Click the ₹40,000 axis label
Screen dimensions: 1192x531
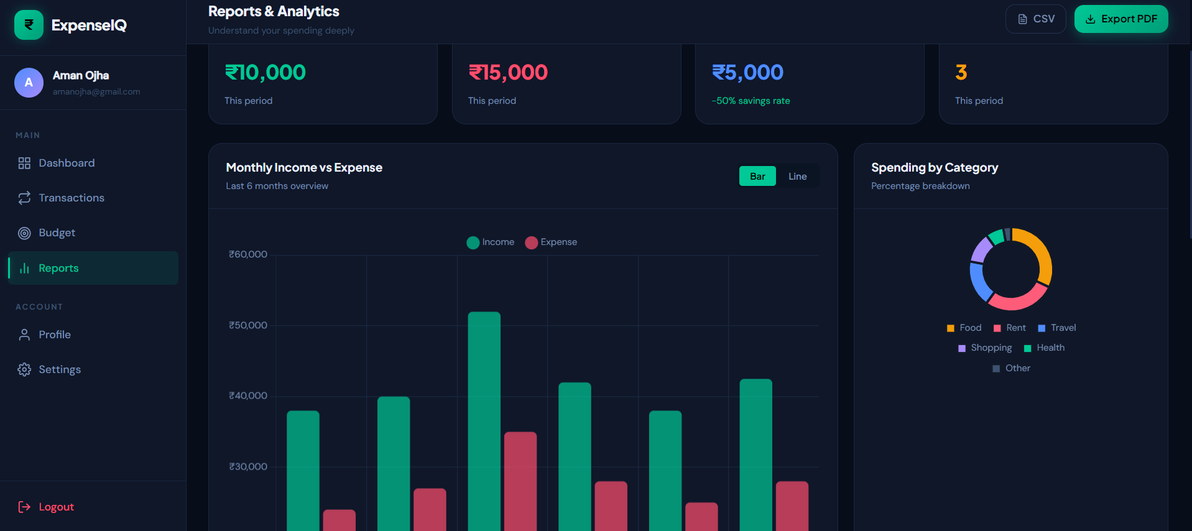click(248, 395)
